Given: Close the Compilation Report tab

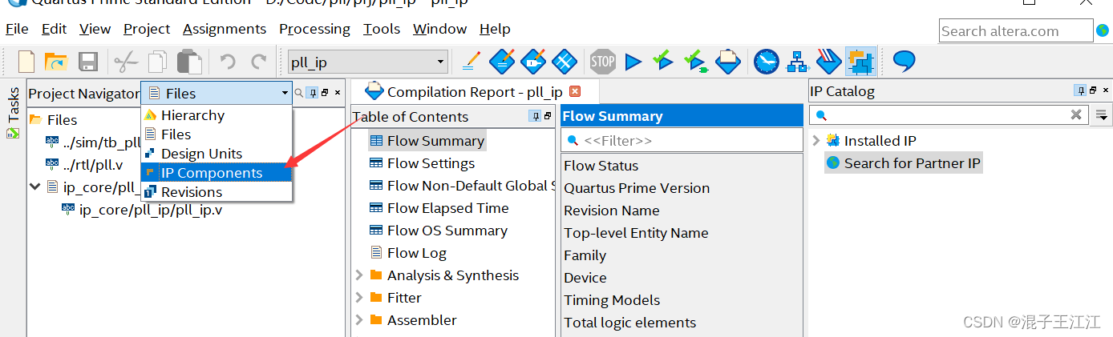Looking at the screenshot, I should point(574,92).
